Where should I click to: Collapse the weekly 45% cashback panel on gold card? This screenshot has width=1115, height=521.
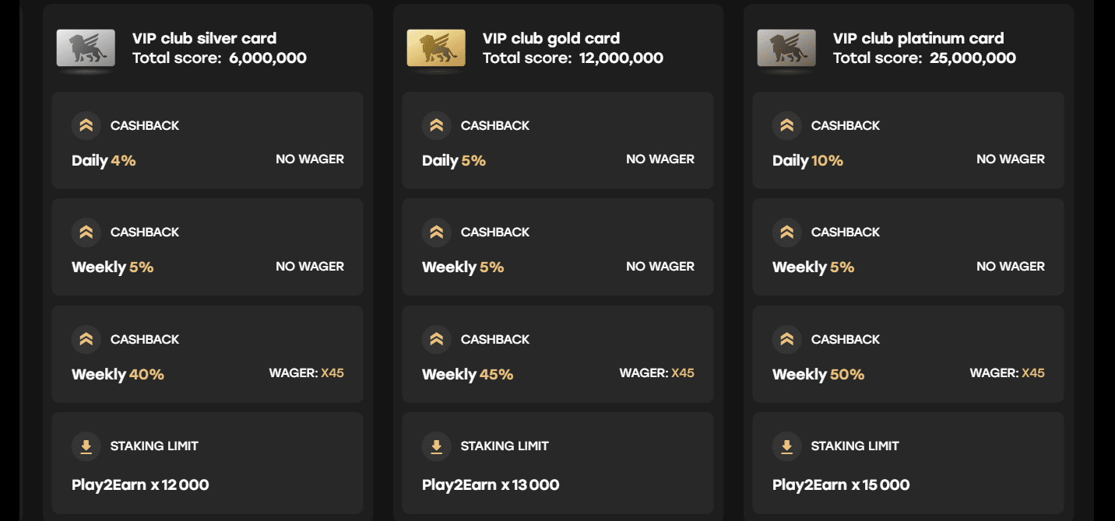pos(558,354)
